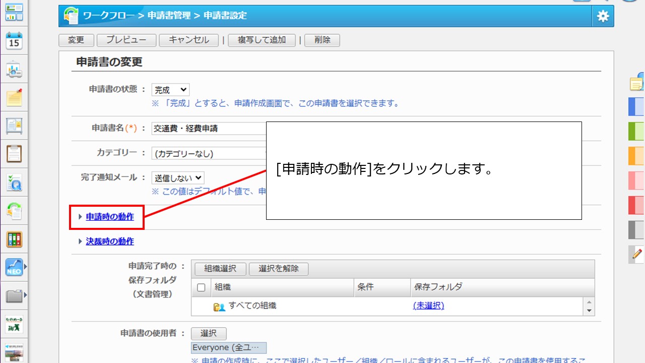Open the calendar icon in the sidebar

click(x=14, y=41)
